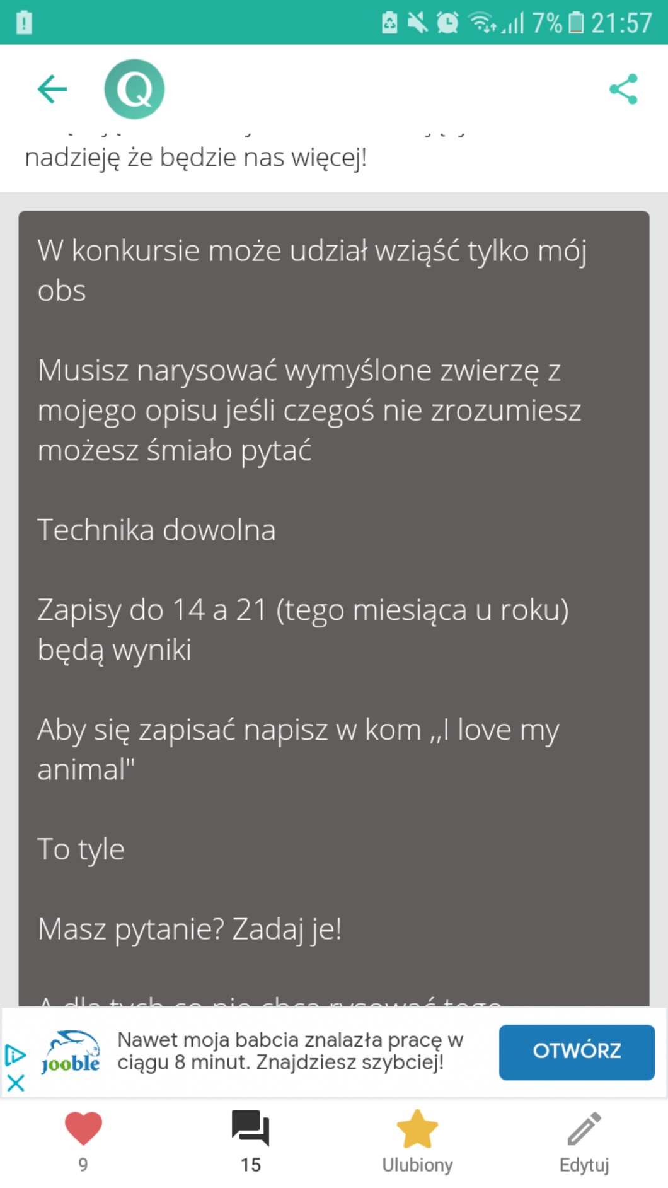The width and height of the screenshot is (668, 1188).
Task: Tap the "Technika dowolna" text line
Action: tap(156, 530)
